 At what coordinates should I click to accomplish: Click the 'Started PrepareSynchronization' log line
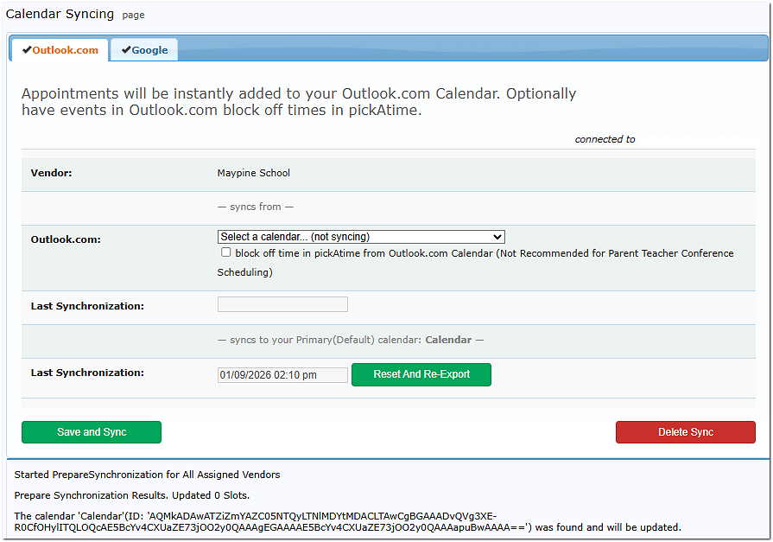coord(147,475)
